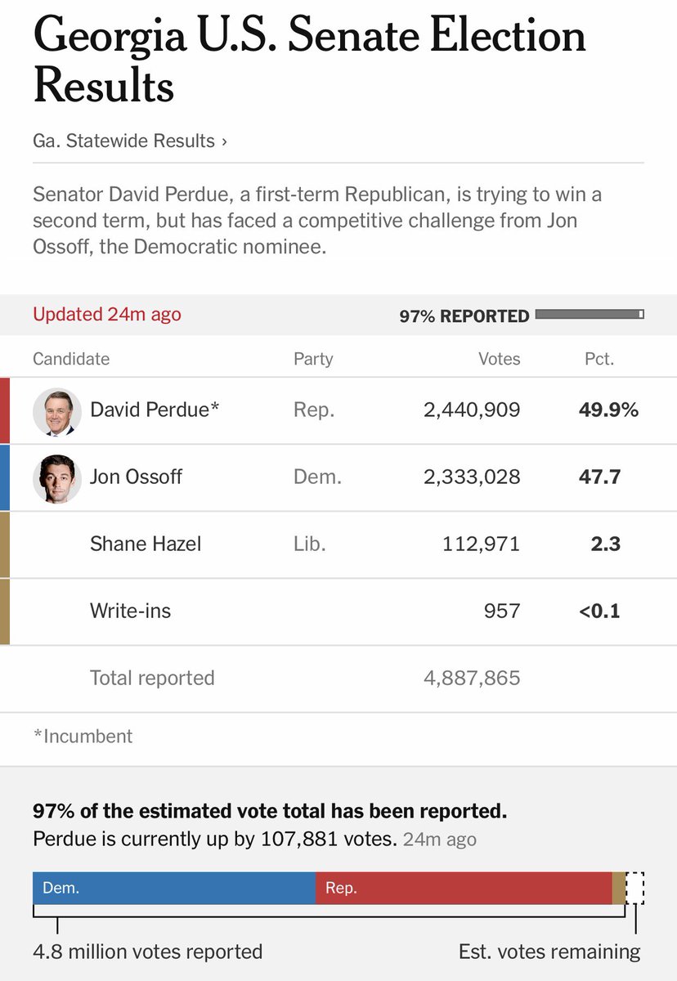The height and width of the screenshot is (981, 677).
Task: Select the Jon Ossoff candidate name
Action: 136,477
